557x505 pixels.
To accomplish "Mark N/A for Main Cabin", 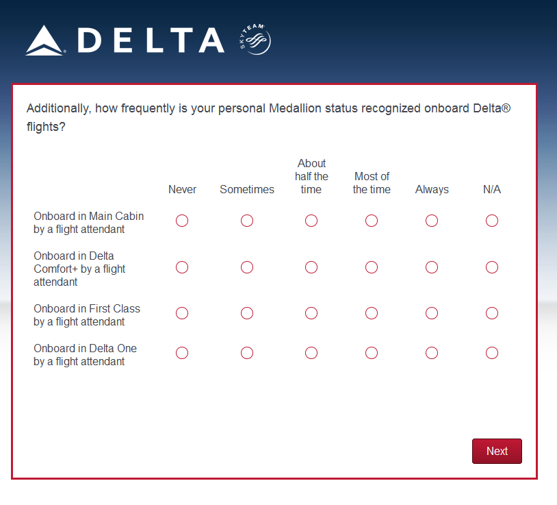I will pos(492,221).
